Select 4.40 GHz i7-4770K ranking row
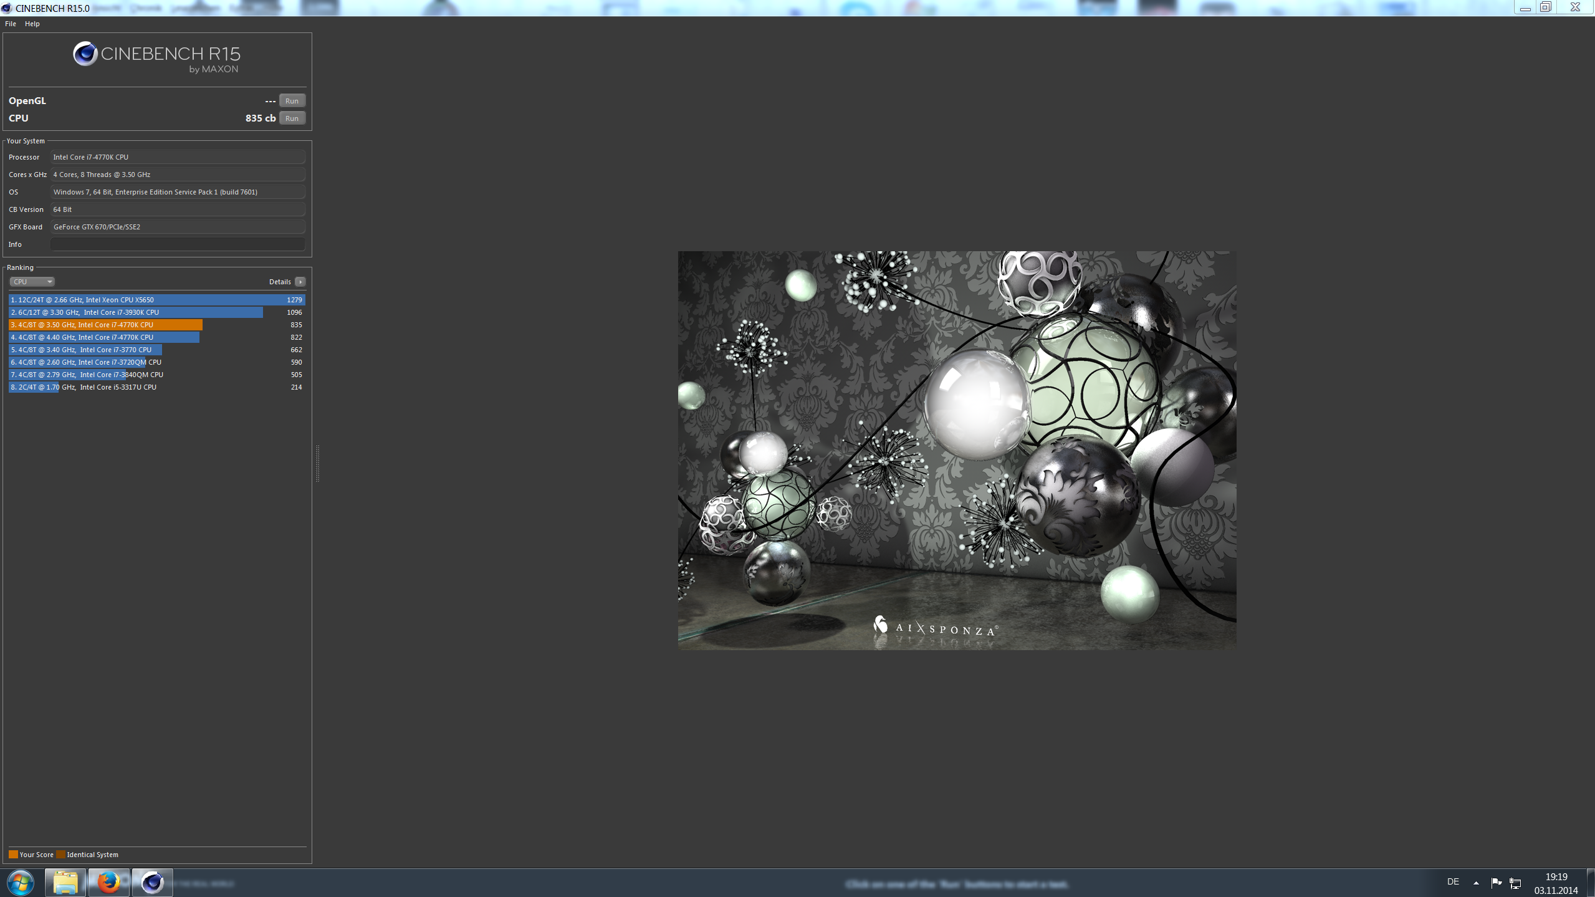Screen dimensions: 1595x897 (157, 337)
